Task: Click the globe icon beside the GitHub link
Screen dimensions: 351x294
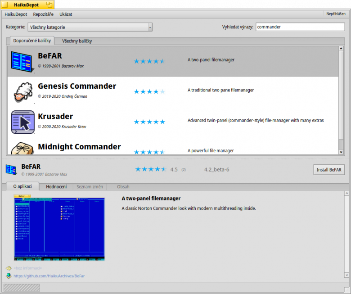Action: point(9,276)
